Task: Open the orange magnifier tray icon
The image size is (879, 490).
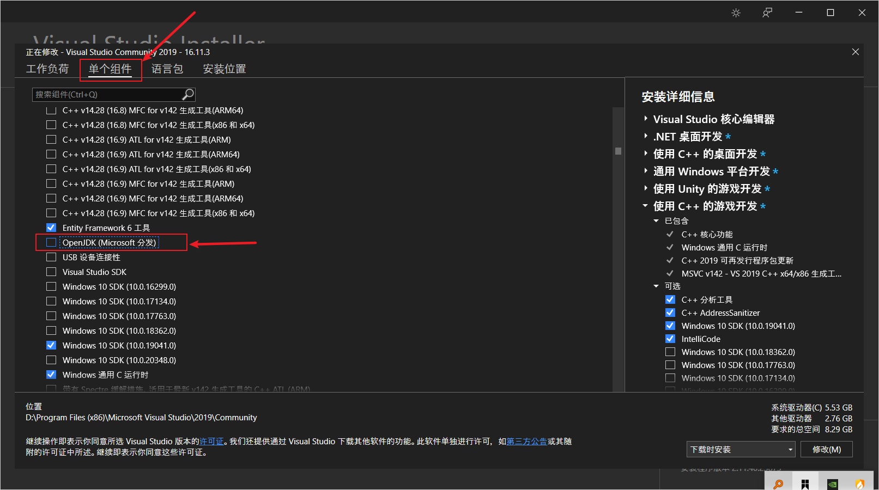Action: coord(778,483)
